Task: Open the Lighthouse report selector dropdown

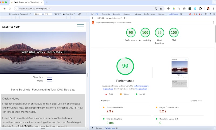Action: click(x=109, y=18)
